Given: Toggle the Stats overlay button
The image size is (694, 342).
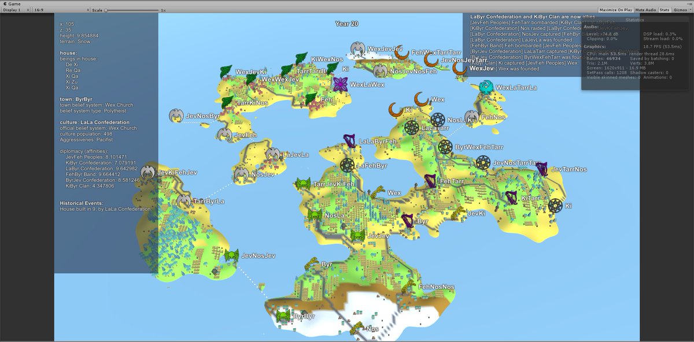Looking at the screenshot, I should click(665, 10).
